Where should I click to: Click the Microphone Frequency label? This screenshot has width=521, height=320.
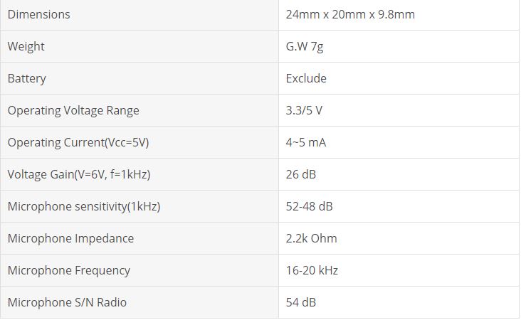69,270
